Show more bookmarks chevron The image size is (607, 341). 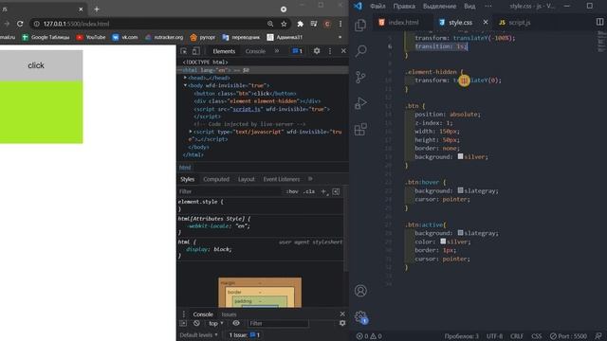(x=340, y=37)
